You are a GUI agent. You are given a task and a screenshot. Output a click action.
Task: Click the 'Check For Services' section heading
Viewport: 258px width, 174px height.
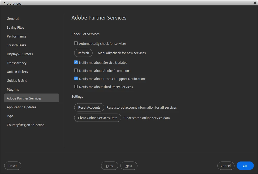(85, 34)
